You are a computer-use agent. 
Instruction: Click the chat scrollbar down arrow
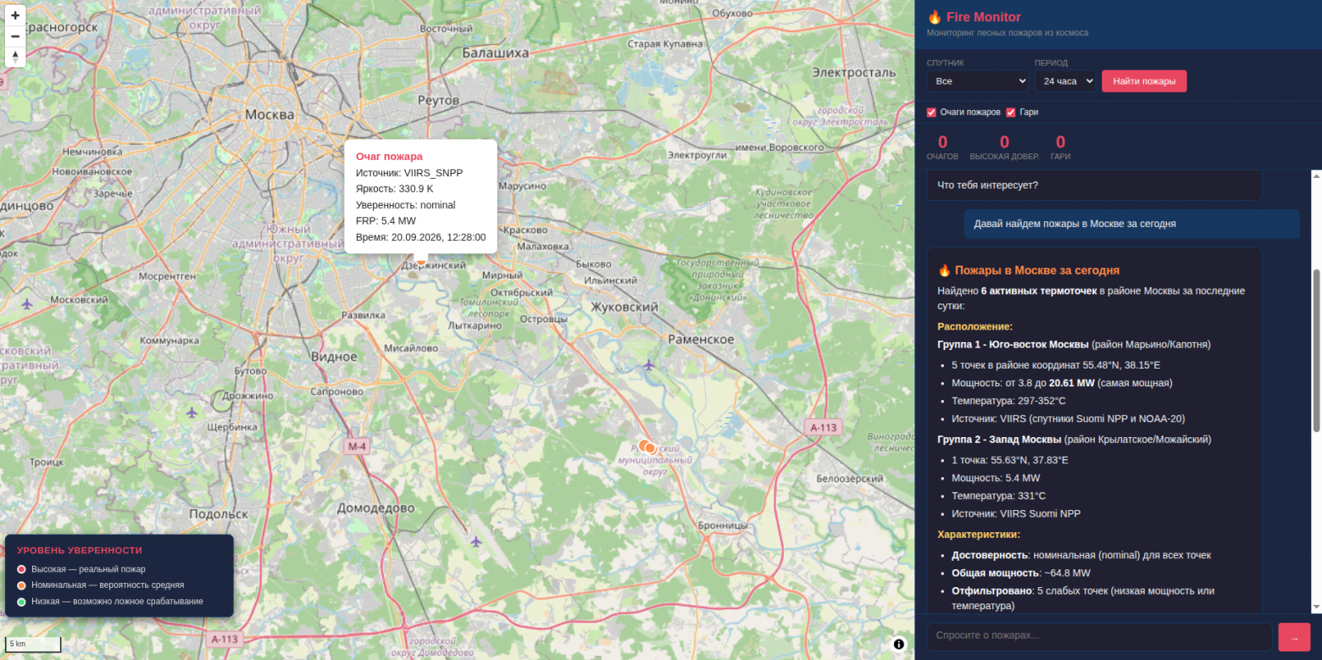click(1315, 607)
